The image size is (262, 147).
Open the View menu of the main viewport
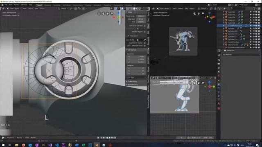click(x=25, y=9)
